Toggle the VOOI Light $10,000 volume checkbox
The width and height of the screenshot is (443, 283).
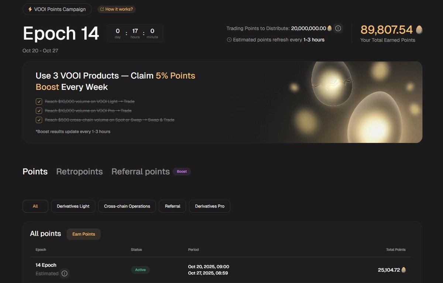(39, 101)
